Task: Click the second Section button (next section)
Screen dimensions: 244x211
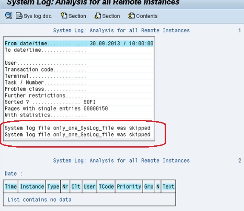Action: pos(107,16)
